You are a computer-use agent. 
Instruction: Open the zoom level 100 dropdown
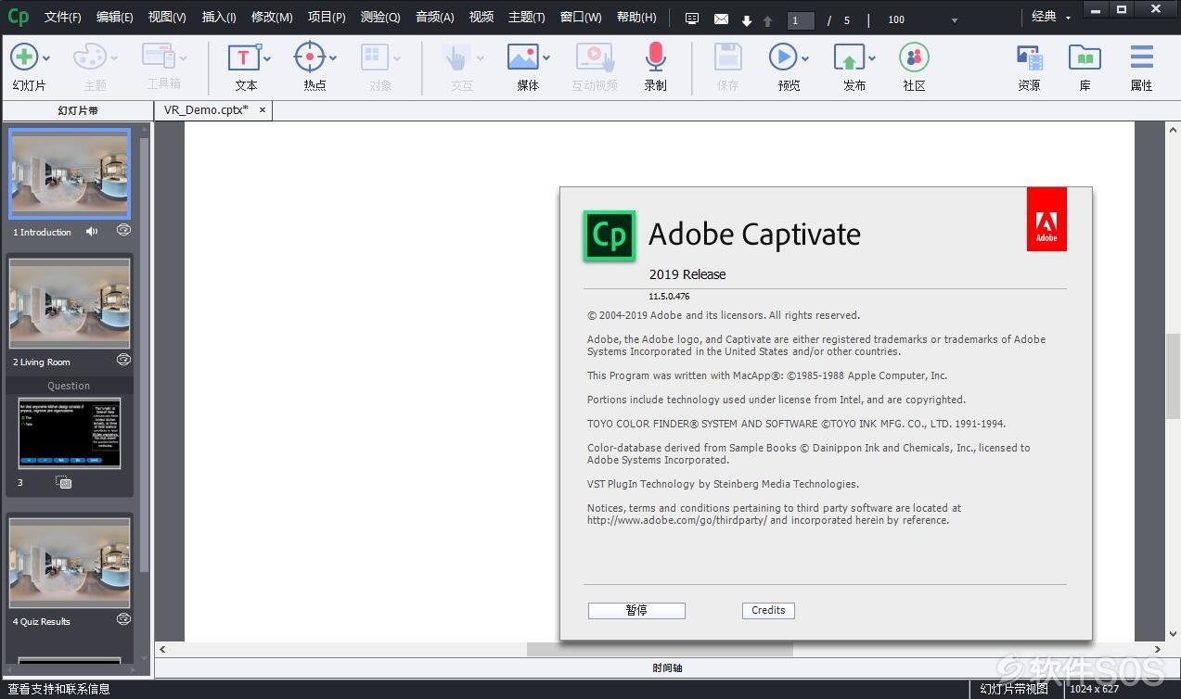pyautogui.click(x=954, y=20)
